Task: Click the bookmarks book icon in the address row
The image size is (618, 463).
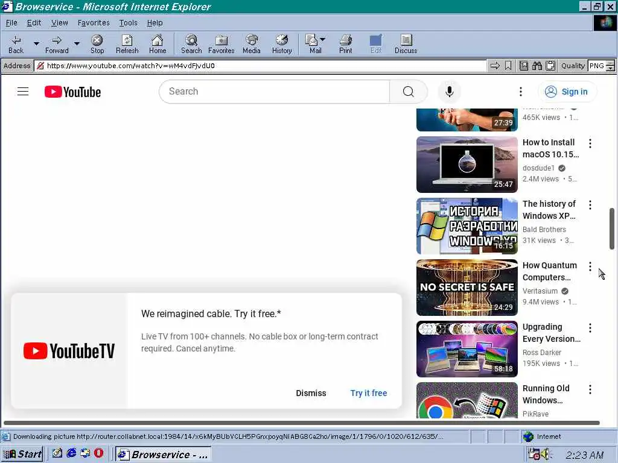Action: [x=523, y=66]
